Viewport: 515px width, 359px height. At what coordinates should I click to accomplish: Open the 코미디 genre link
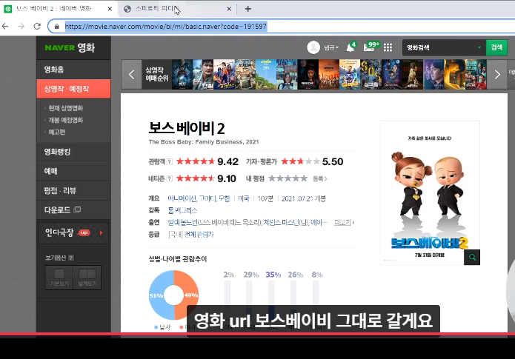(207, 198)
